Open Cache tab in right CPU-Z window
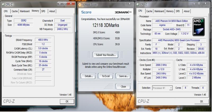This screenshot has height=112, width=212. (x=149, y=11)
